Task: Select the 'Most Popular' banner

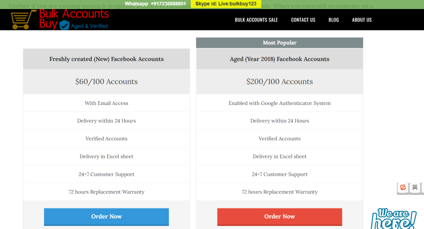Action: point(280,43)
